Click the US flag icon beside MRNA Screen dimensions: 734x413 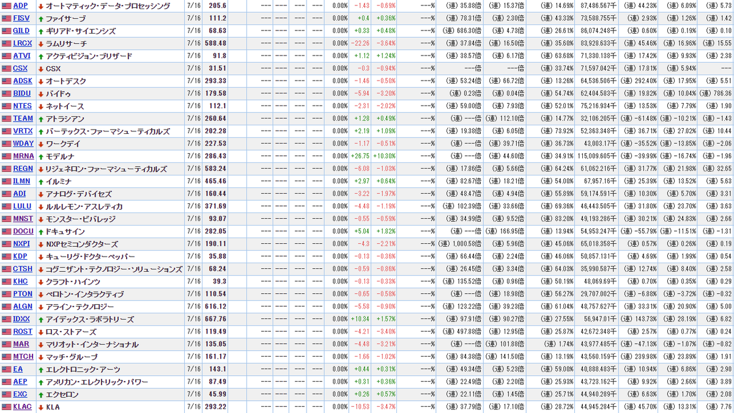click(x=6, y=156)
